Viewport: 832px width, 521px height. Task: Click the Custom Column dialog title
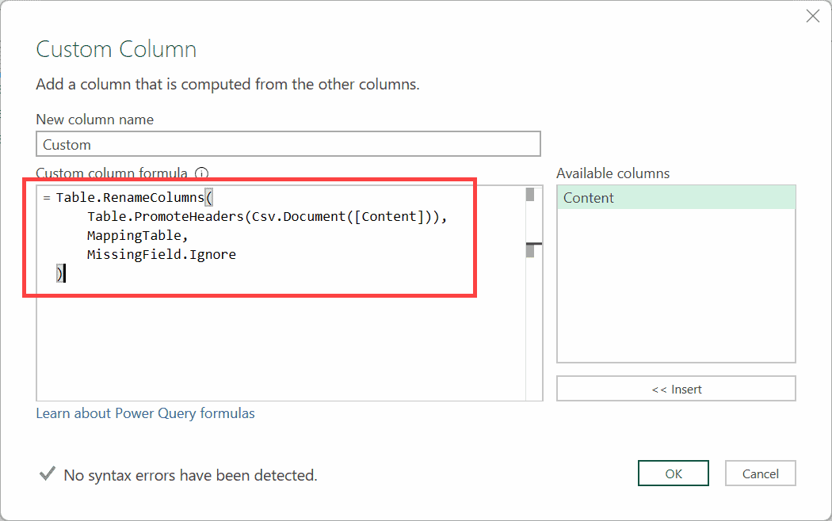click(x=116, y=49)
